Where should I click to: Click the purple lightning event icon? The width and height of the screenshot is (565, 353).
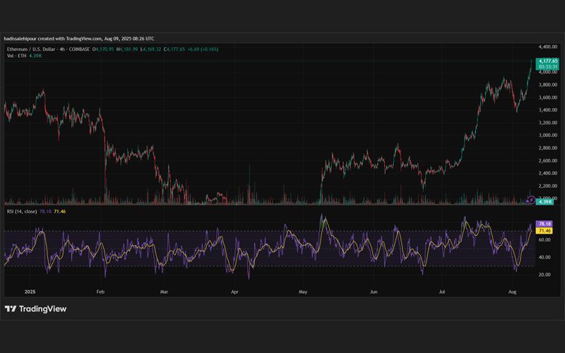pyautogui.click(x=531, y=200)
